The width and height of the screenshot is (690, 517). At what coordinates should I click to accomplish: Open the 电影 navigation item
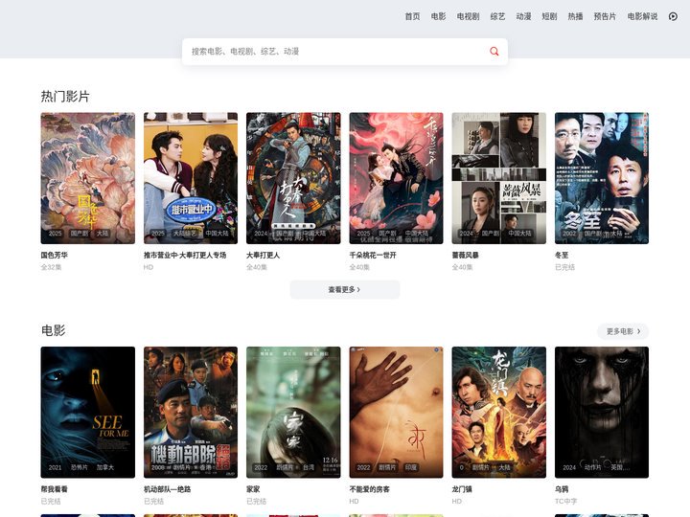pyautogui.click(x=438, y=16)
